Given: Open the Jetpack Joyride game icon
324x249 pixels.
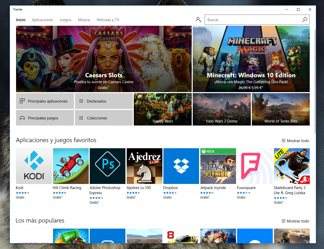Looking at the screenshot, I should pyautogui.click(x=218, y=166).
